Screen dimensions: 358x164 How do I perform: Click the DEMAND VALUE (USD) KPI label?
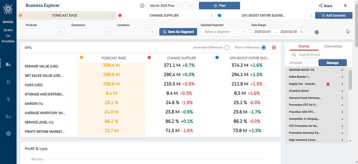[x=42, y=66]
